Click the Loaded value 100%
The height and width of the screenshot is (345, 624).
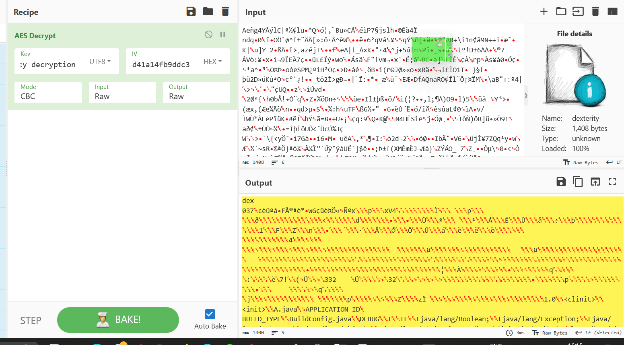click(581, 149)
